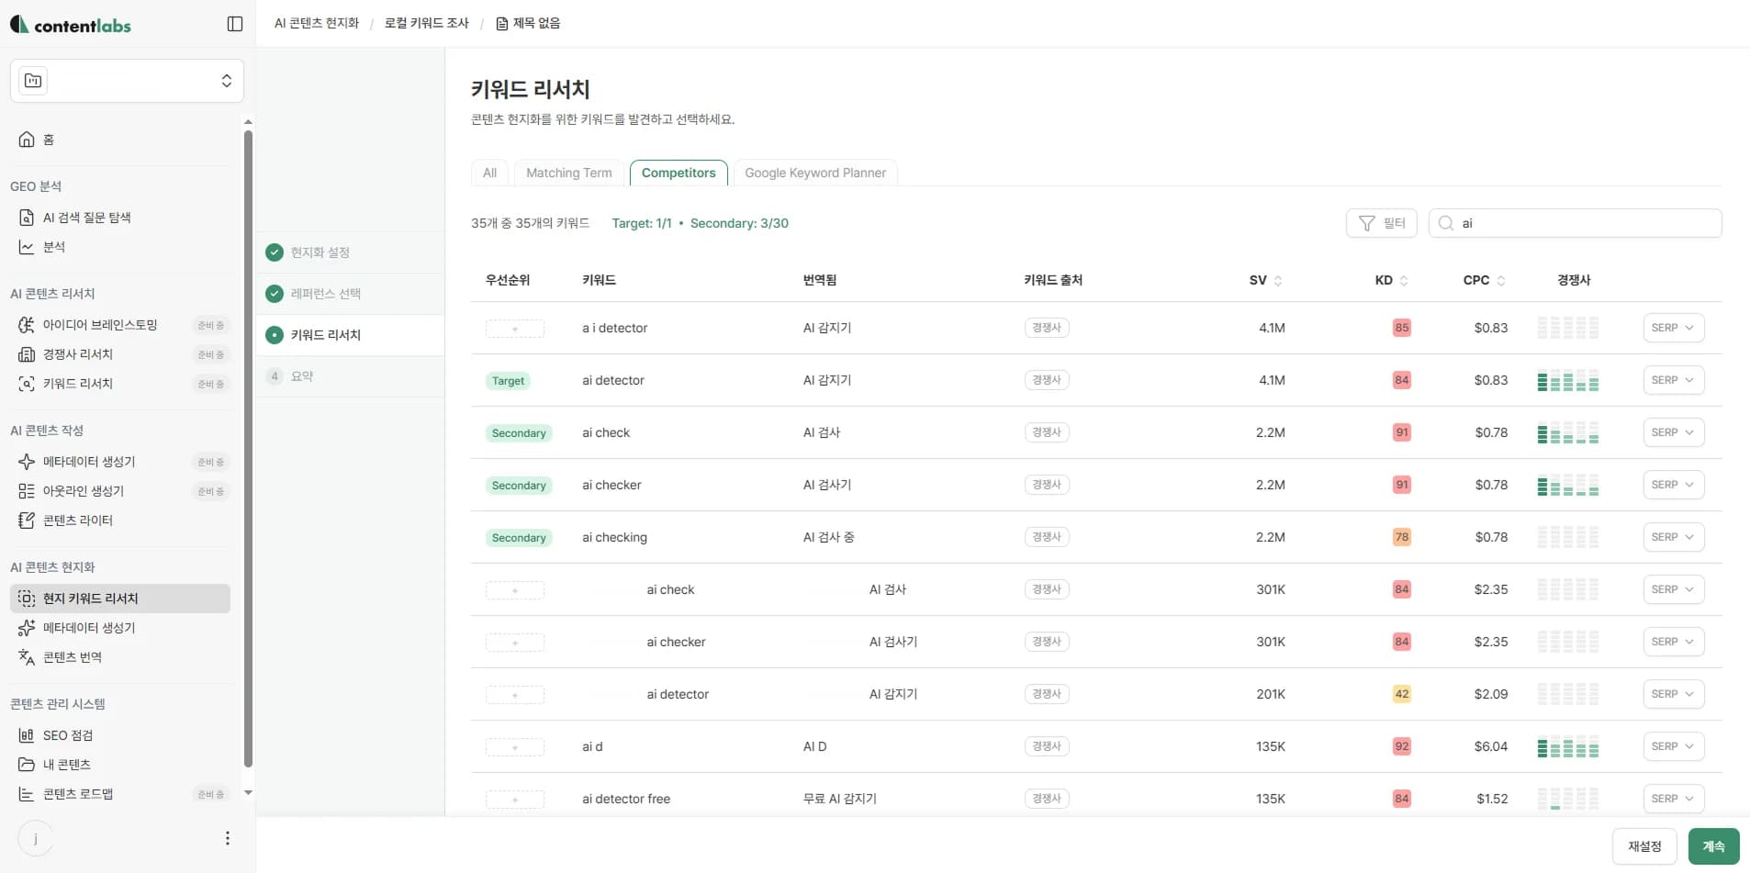Click the sidebar collapse panel icon
Image resolution: width=1750 pixels, height=873 pixels.
(235, 24)
